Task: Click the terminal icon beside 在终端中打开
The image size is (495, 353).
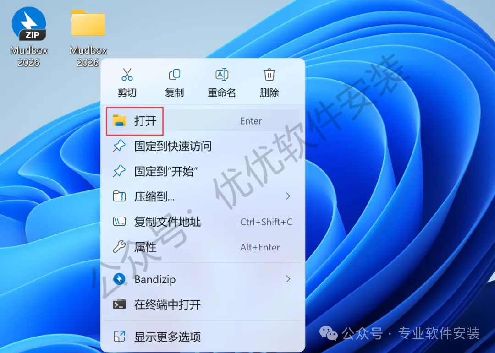Action: point(119,304)
